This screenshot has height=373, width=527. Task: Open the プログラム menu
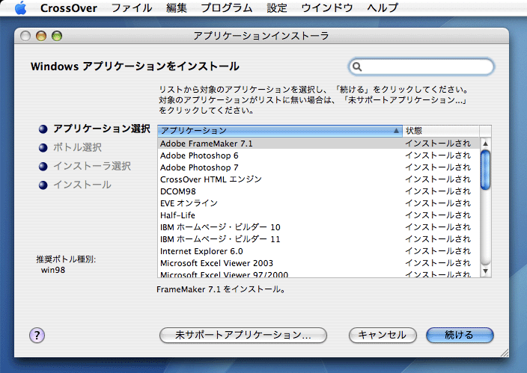(227, 7)
